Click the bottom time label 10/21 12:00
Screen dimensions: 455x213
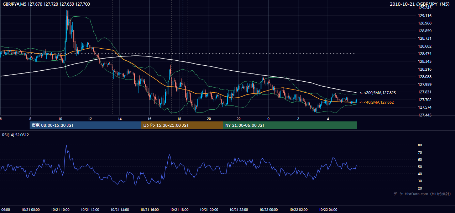(90, 209)
